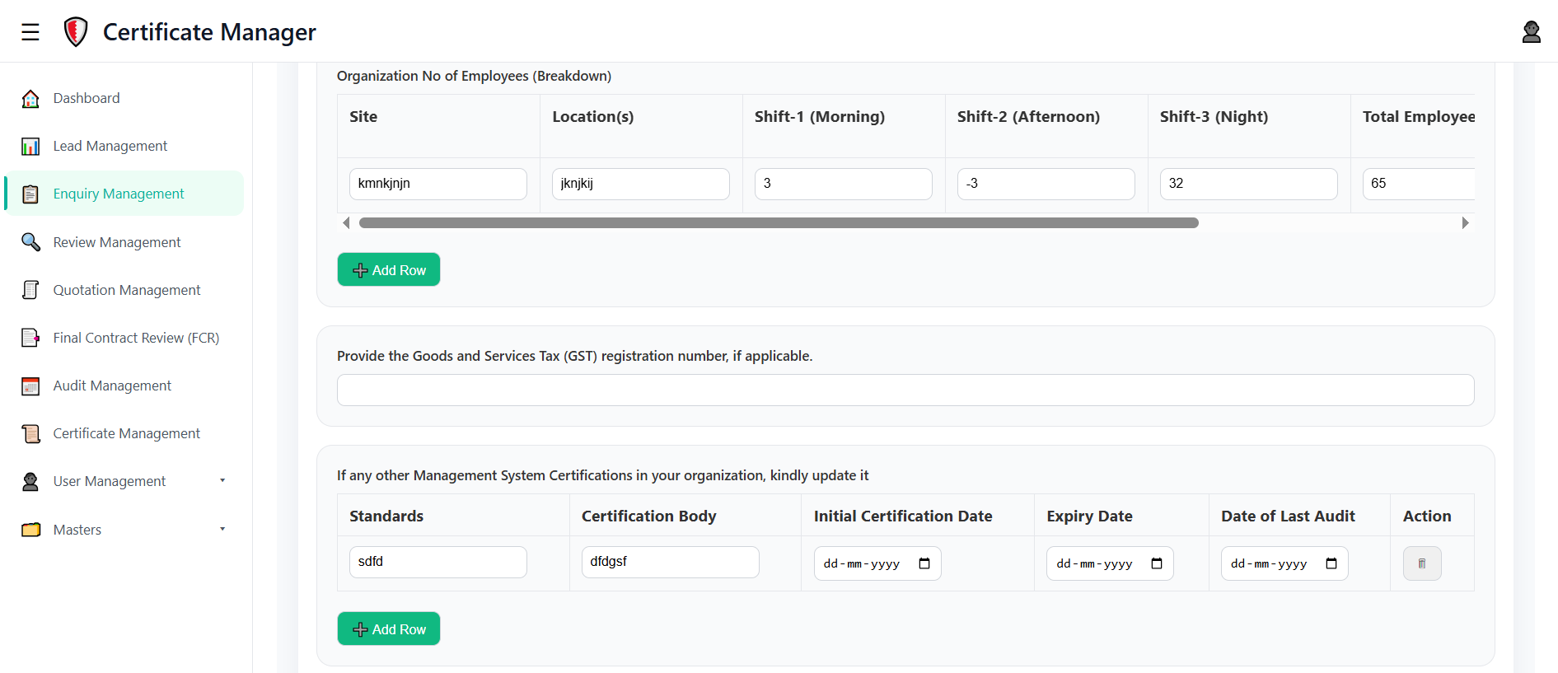Click the user profile avatar icon
1558x673 pixels.
coord(1531,32)
